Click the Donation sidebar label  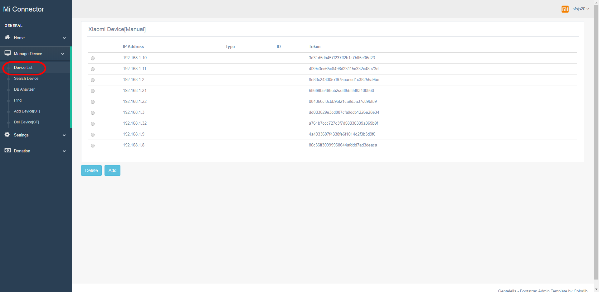[22, 151]
